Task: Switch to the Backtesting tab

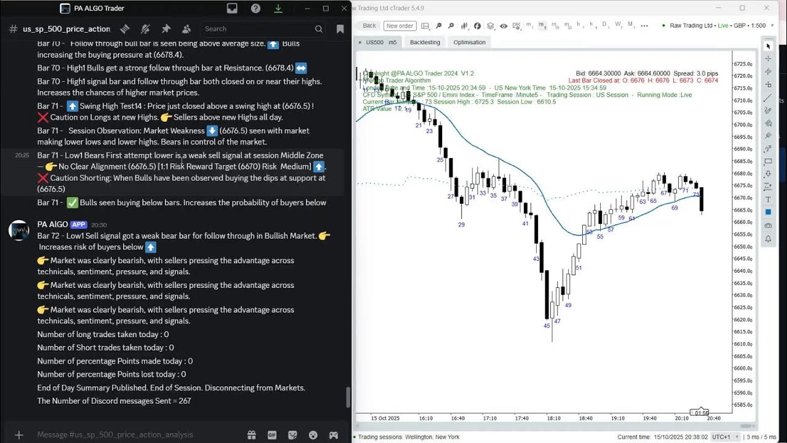Action: (x=424, y=42)
